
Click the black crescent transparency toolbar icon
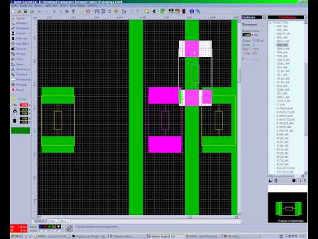click(154, 11)
